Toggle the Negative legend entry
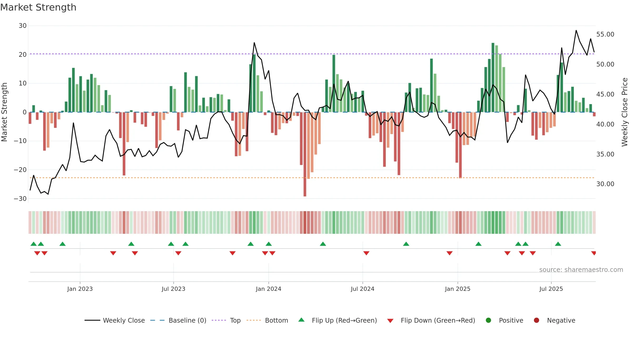Viewport: 632px width, 355px height. 554,320
